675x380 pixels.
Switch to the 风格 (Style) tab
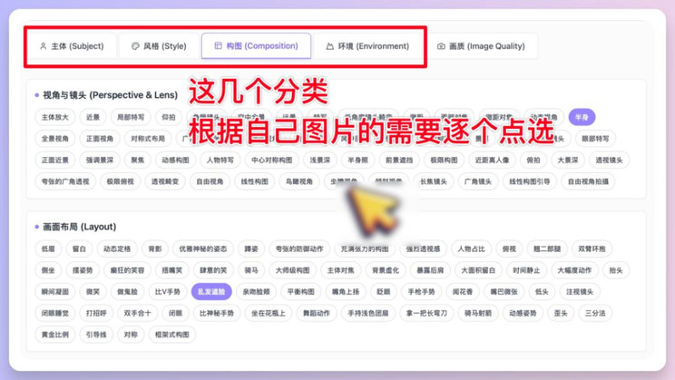click(159, 46)
